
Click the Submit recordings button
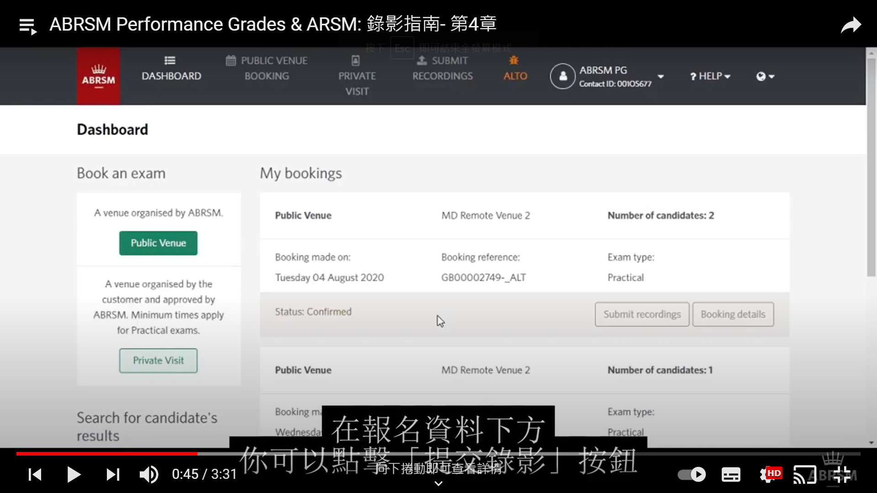point(642,314)
